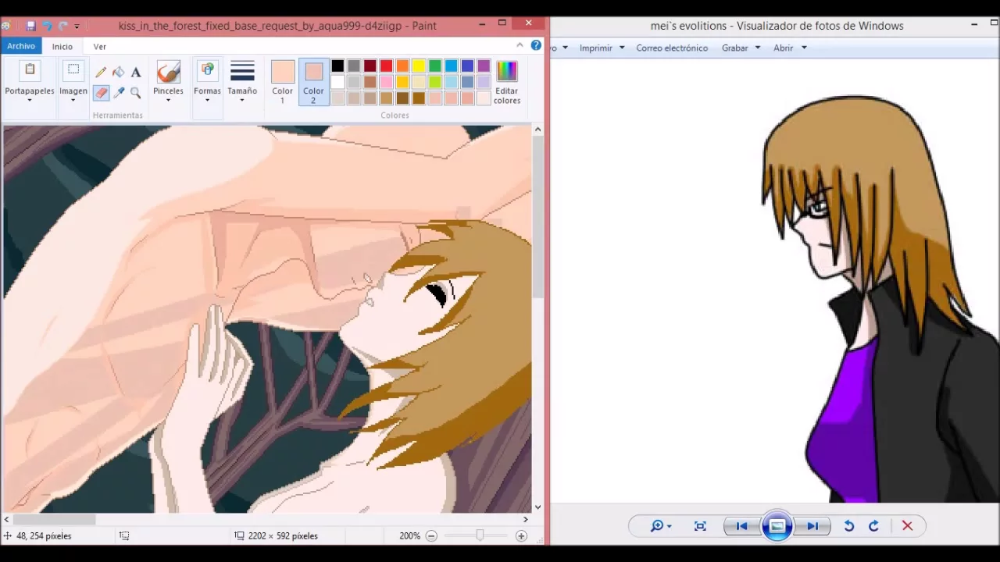Collapse the Paint ribbon with the chevron
This screenshot has width=1000, height=562.
[x=520, y=45]
